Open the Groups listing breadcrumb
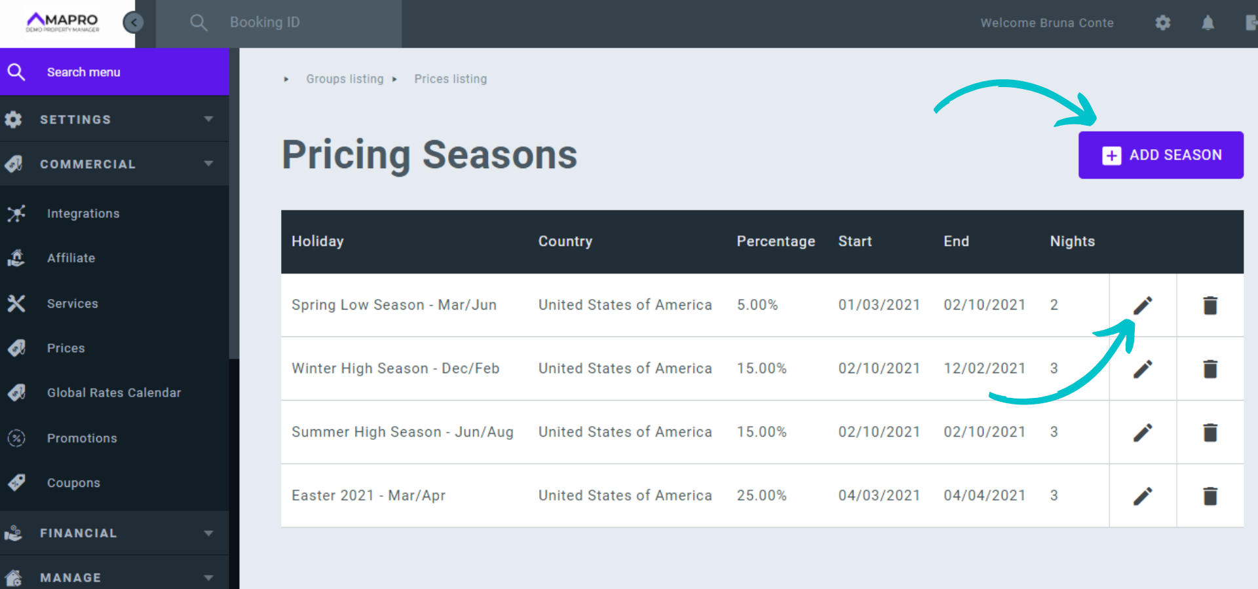Viewport: 1258px width, 589px height. 345,79
